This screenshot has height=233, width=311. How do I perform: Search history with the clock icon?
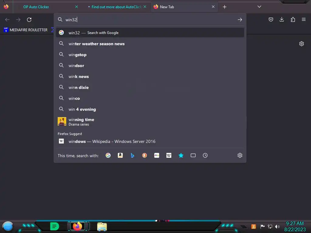point(205,156)
